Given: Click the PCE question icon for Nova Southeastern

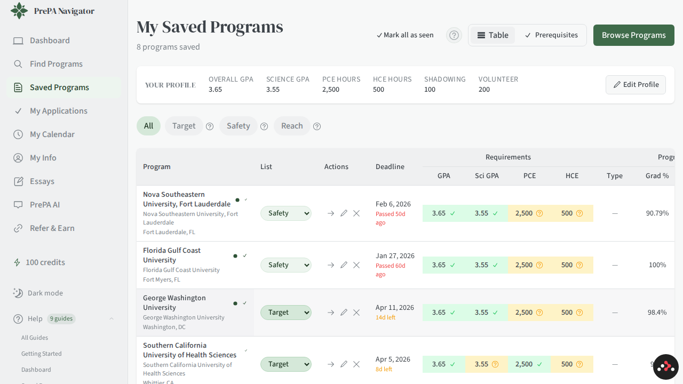Looking at the screenshot, I should 539,213.
